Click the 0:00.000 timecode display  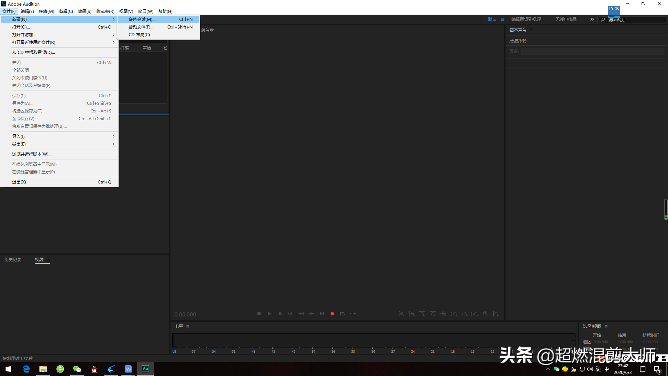click(x=185, y=314)
